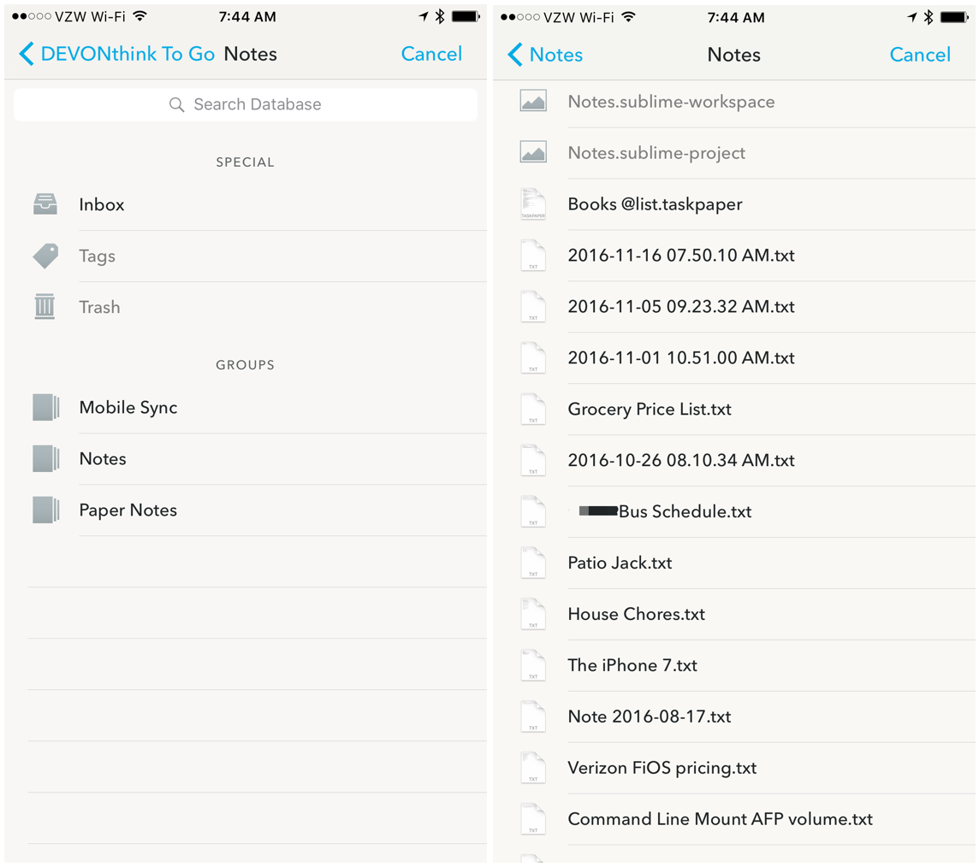Open the Bus Schedule.txt note
Viewport: 979px width, 867px height.
[734, 510]
